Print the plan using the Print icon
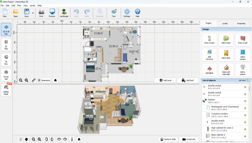The height and width of the screenshot is (143, 252). [x=41, y=13]
